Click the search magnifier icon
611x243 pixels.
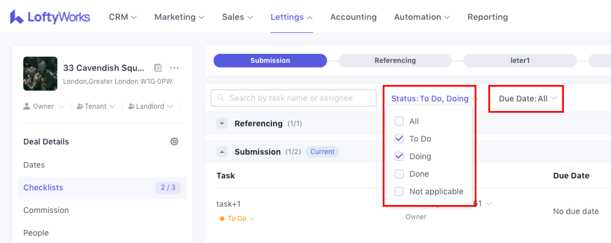pyautogui.click(x=220, y=98)
